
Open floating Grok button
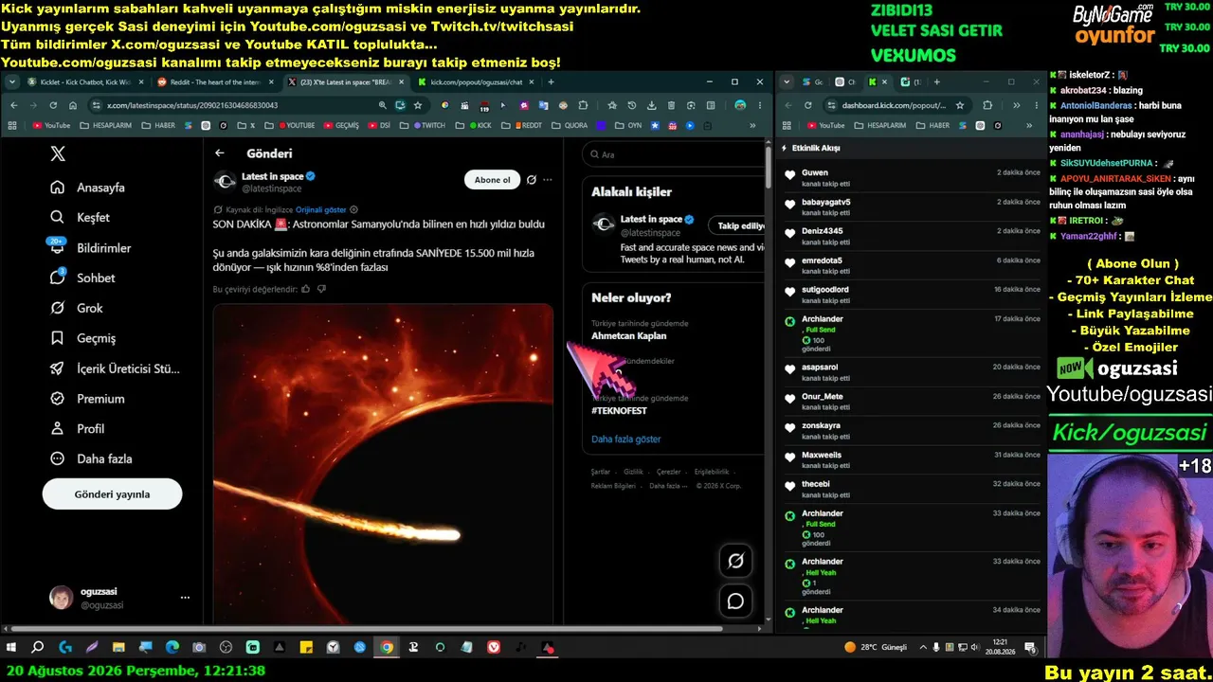(735, 561)
